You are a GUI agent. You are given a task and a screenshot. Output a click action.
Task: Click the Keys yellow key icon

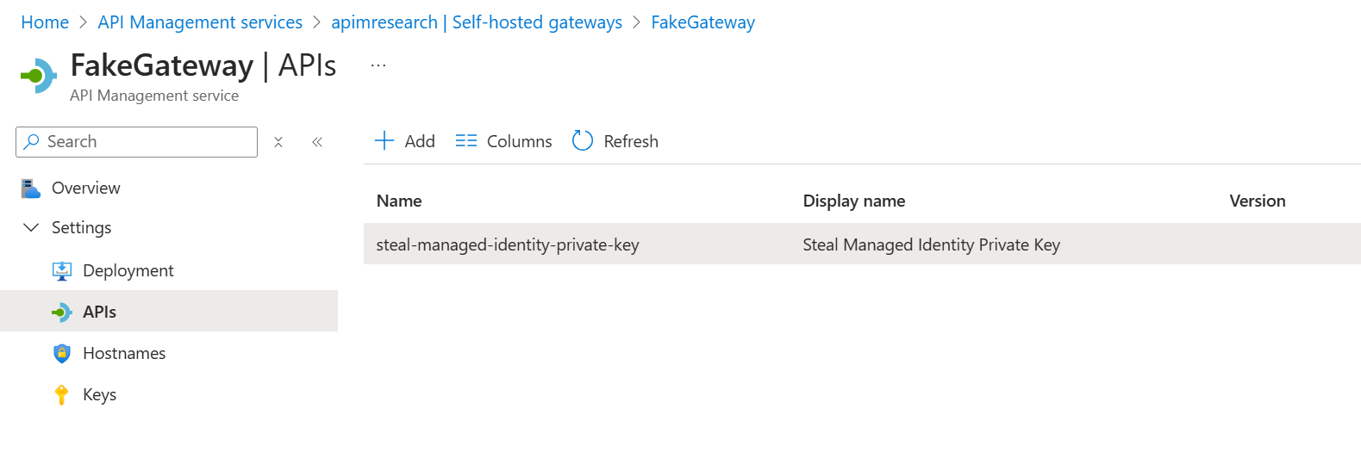62,395
